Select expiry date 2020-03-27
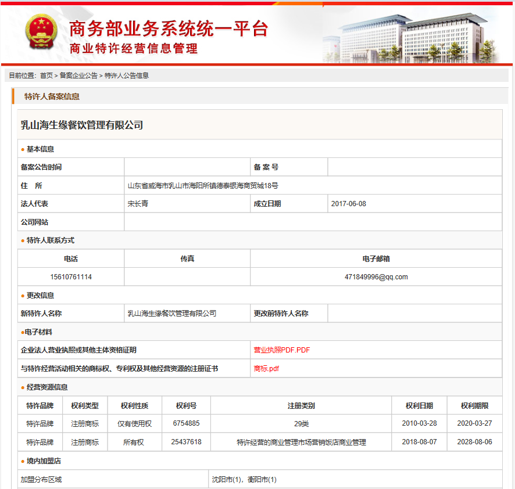Screen dimensions: 515x489 point(474,423)
